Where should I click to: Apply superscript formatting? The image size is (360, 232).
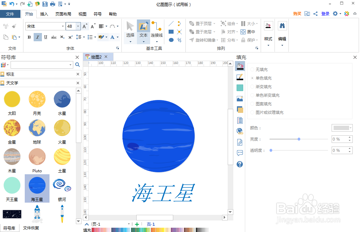(x=71, y=37)
